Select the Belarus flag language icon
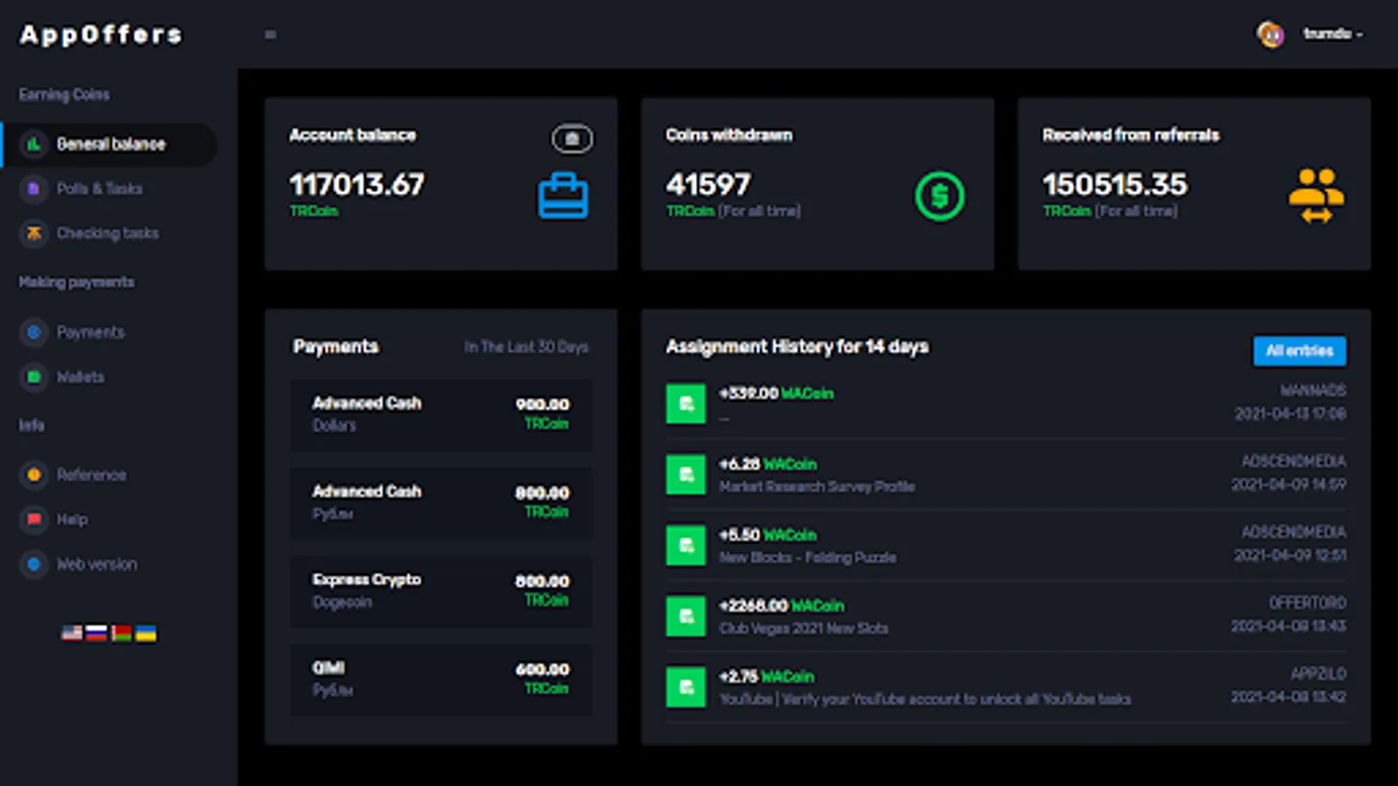1398x786 pixels. click(x=121, y=633)
